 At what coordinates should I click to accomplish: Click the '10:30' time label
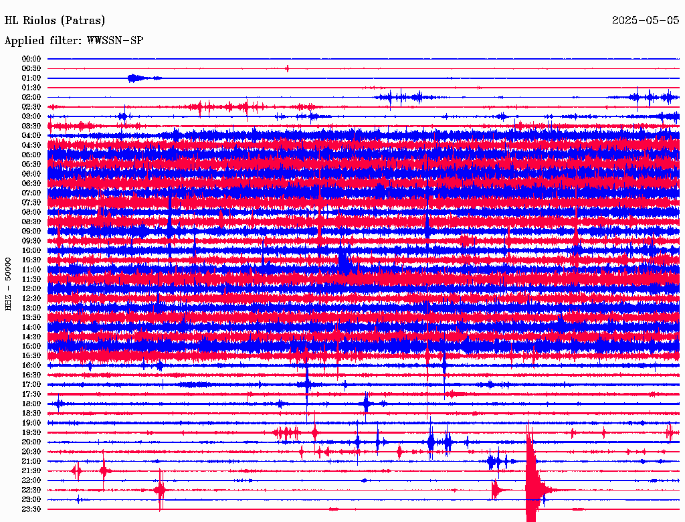31,260
